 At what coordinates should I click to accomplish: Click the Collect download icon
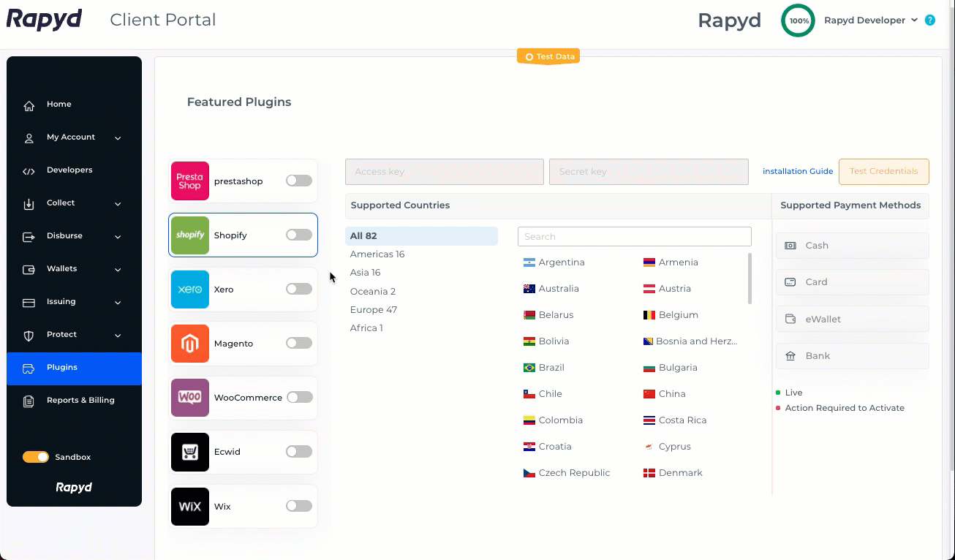pyautogui.click(x=29, y=204)
